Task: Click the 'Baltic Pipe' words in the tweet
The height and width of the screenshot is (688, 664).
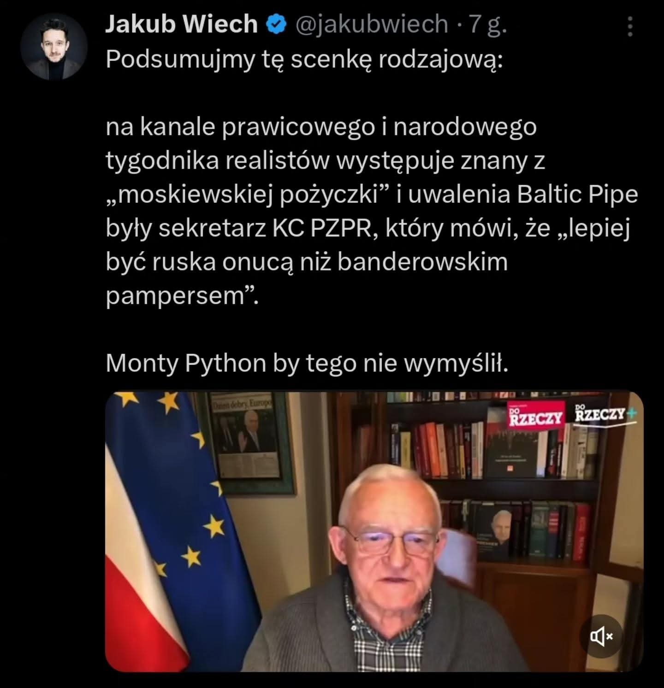Action: point(577,194)
